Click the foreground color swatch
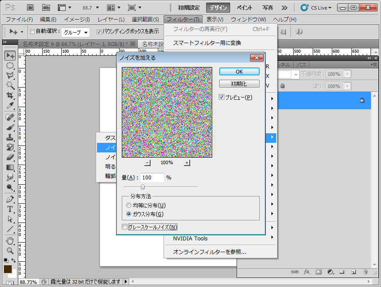381x287 pixels. point(8,269)
